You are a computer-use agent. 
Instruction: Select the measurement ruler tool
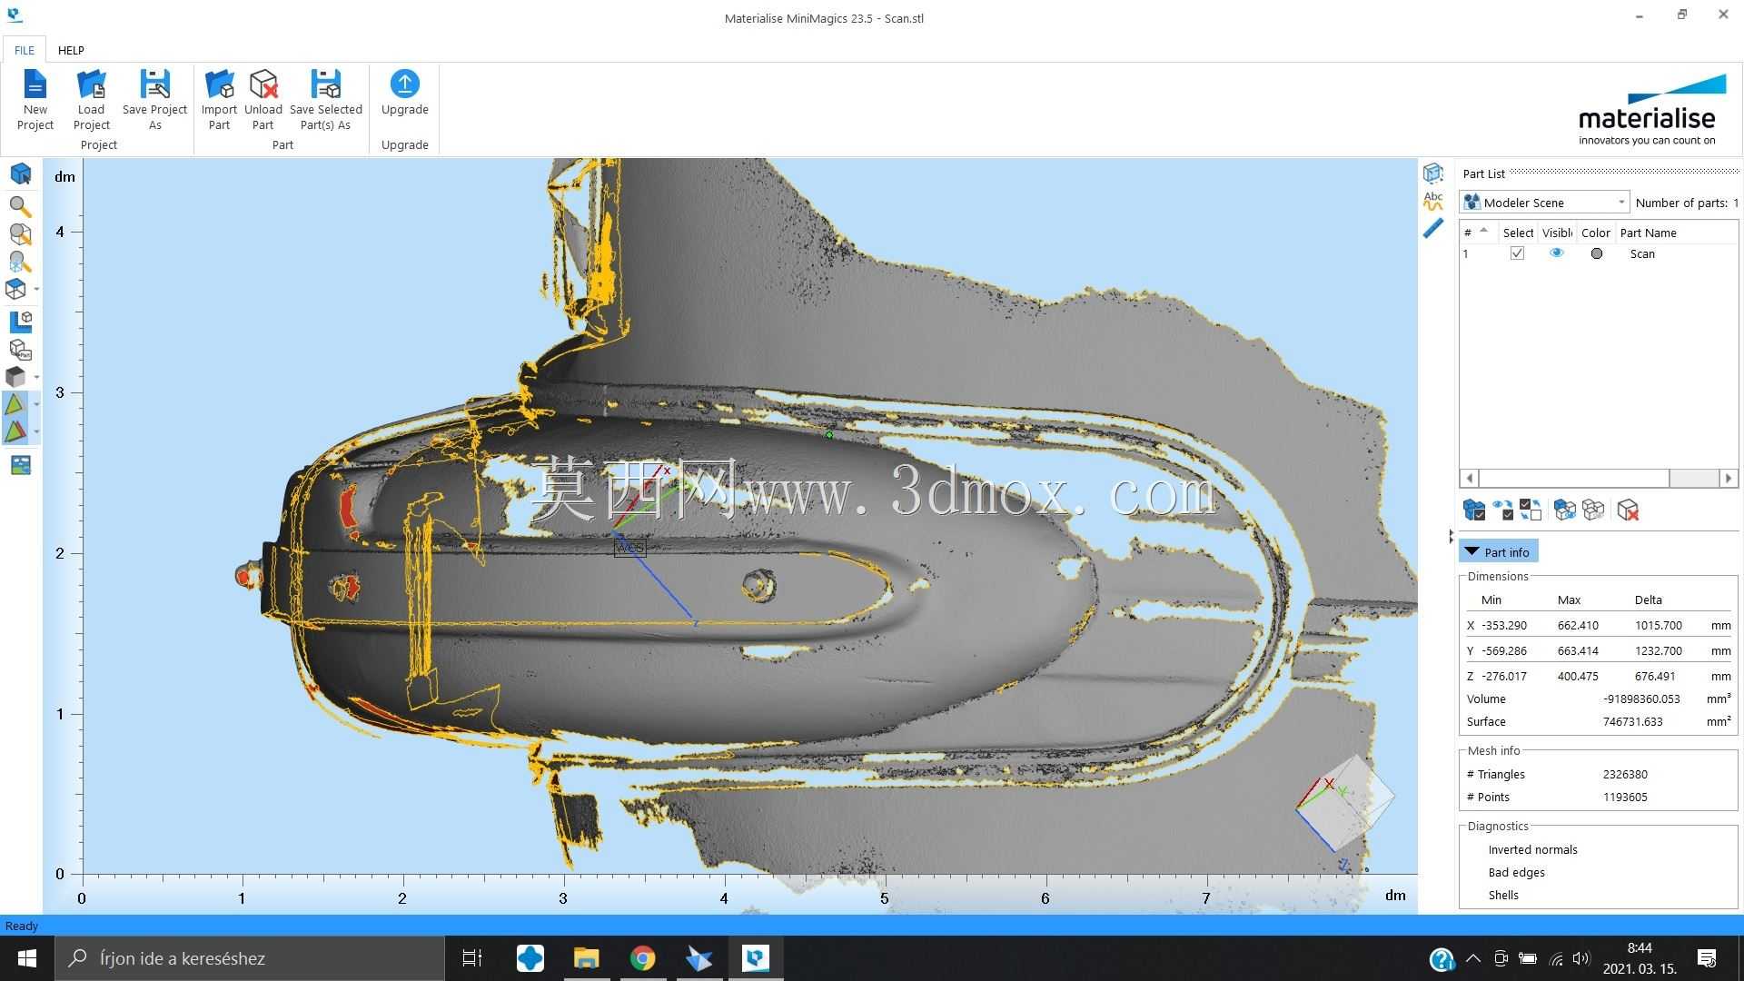click(x=1433, y=229)
